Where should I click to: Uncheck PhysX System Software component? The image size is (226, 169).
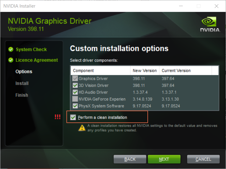point(75,106)
